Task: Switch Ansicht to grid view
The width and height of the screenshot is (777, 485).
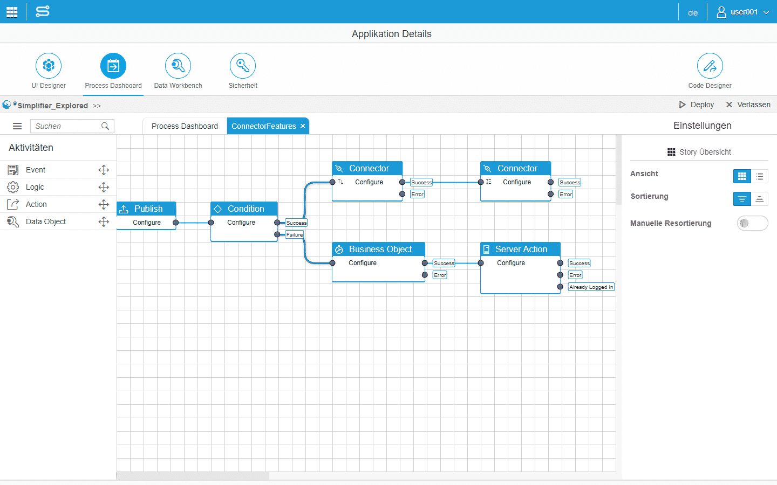Action: coord(742,176)
